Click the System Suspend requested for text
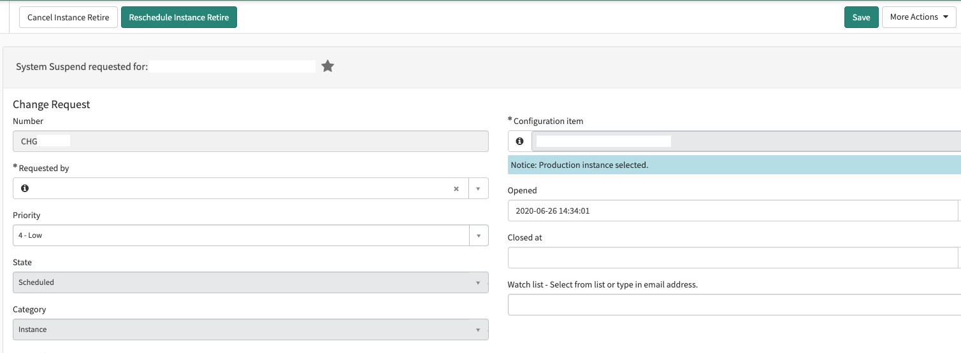The width and height of the screenshot is (961, 353). 82,66
